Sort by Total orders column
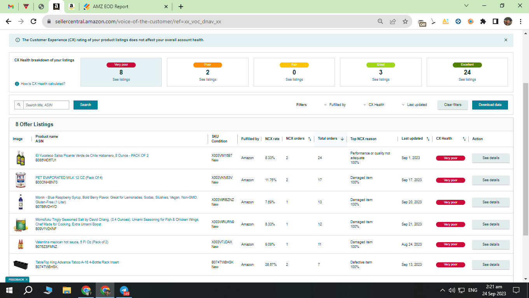Viewport: 529px width, 298px height. (331, 139)
